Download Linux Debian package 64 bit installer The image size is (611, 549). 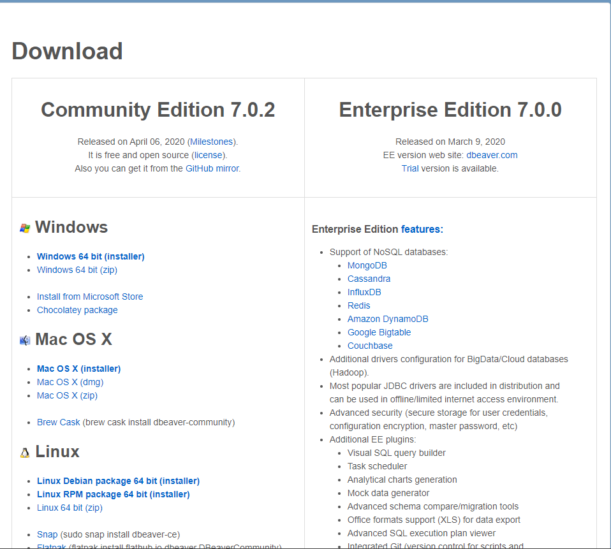tap(118, 481)
